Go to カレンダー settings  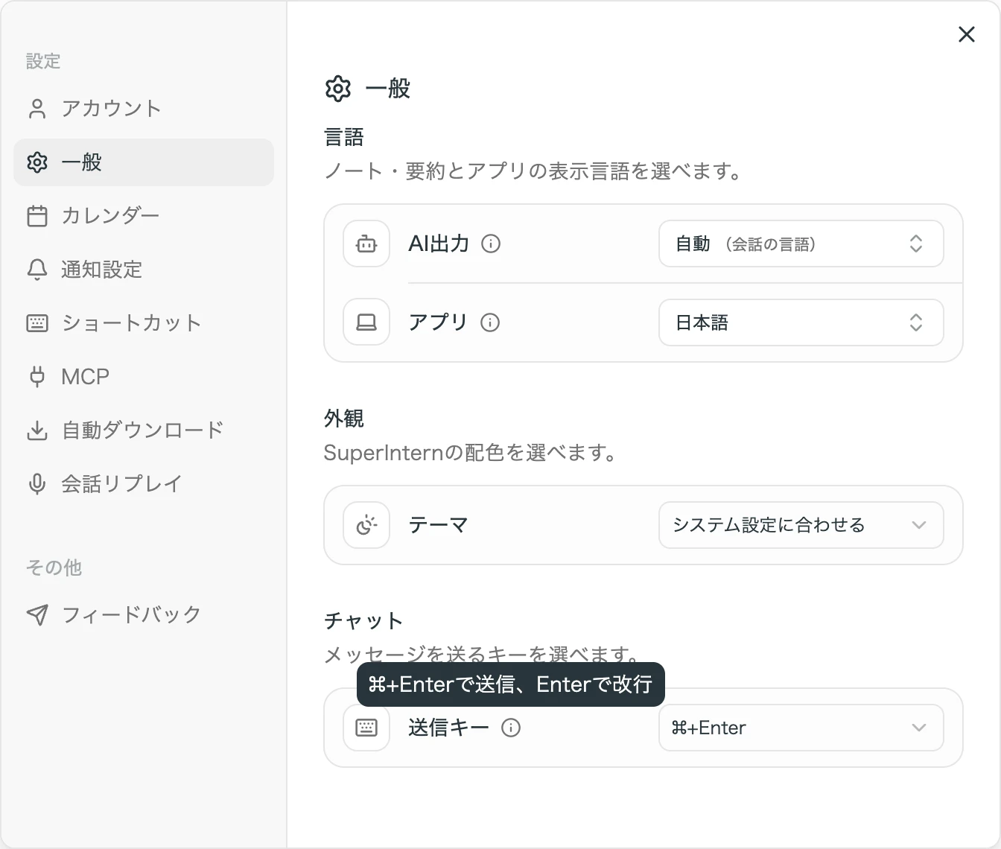[x=143, y=216]
